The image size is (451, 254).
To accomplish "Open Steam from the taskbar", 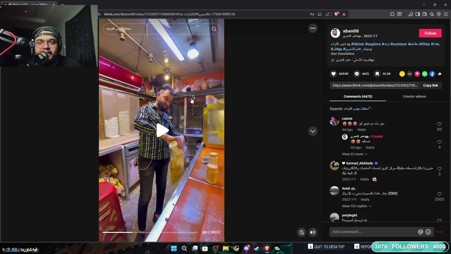I will pos(257,248).
